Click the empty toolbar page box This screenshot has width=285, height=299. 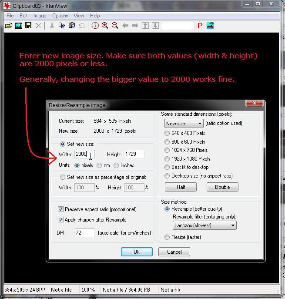[x=178, y=26]
